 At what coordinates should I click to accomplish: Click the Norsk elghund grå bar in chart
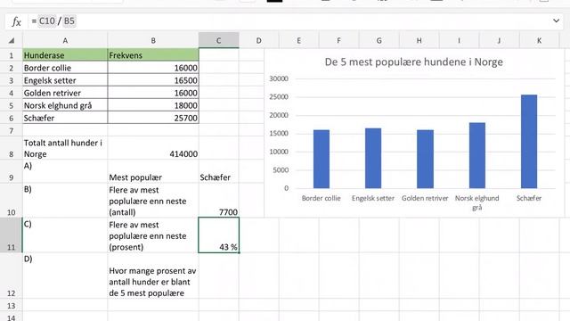click(477, 155)
